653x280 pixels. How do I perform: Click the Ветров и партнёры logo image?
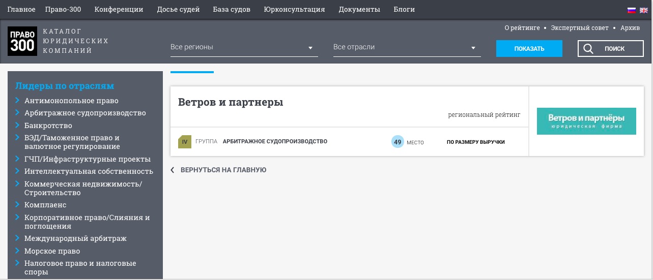point(586,121)
